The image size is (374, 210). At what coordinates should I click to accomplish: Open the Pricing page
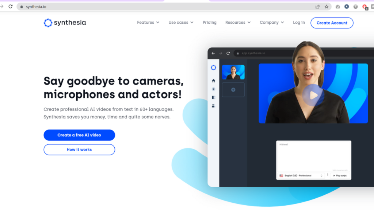coord(209,22)
